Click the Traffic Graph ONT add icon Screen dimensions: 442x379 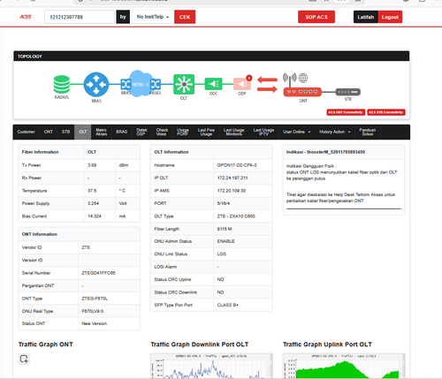click(x=24, y=359)
